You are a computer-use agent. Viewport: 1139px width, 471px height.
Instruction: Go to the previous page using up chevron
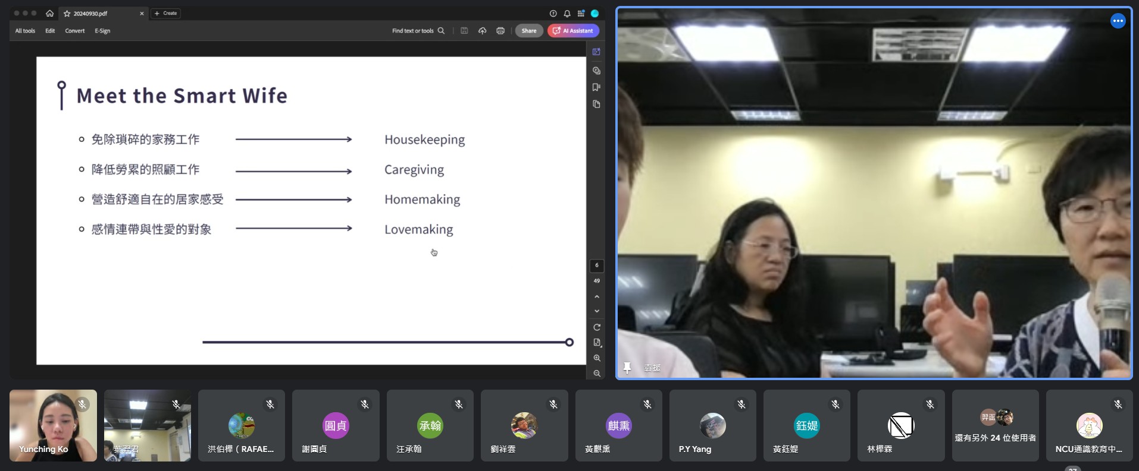596,296
